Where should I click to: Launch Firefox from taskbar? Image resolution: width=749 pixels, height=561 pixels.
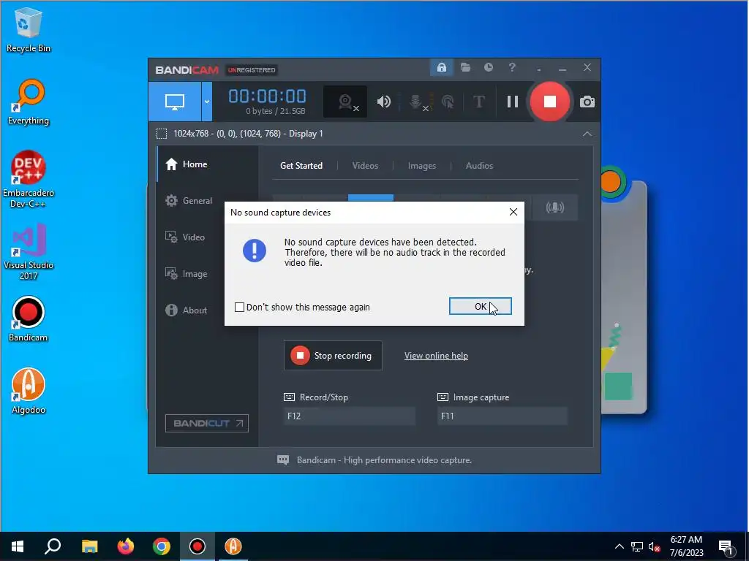point(126,546)
